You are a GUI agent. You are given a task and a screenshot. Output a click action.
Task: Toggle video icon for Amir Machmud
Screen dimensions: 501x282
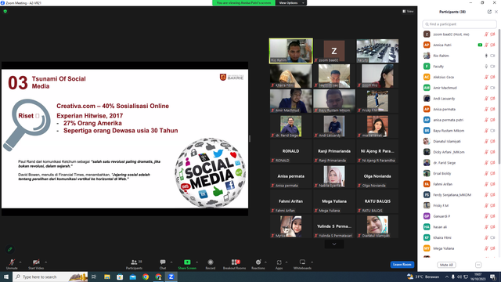(492, 88)
